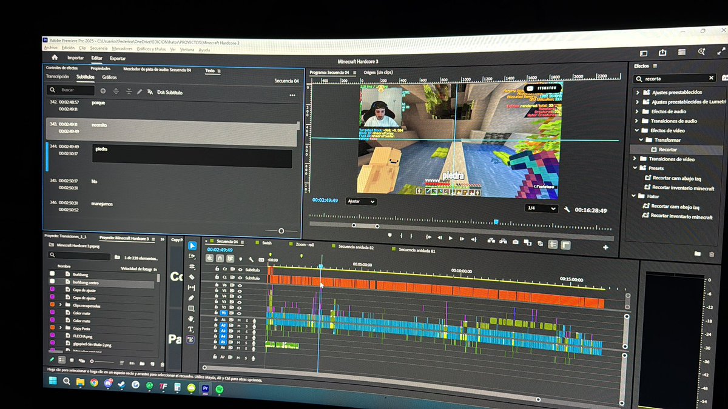Collapse the Hator folder
728x409 pixels.
pos(633,196)
